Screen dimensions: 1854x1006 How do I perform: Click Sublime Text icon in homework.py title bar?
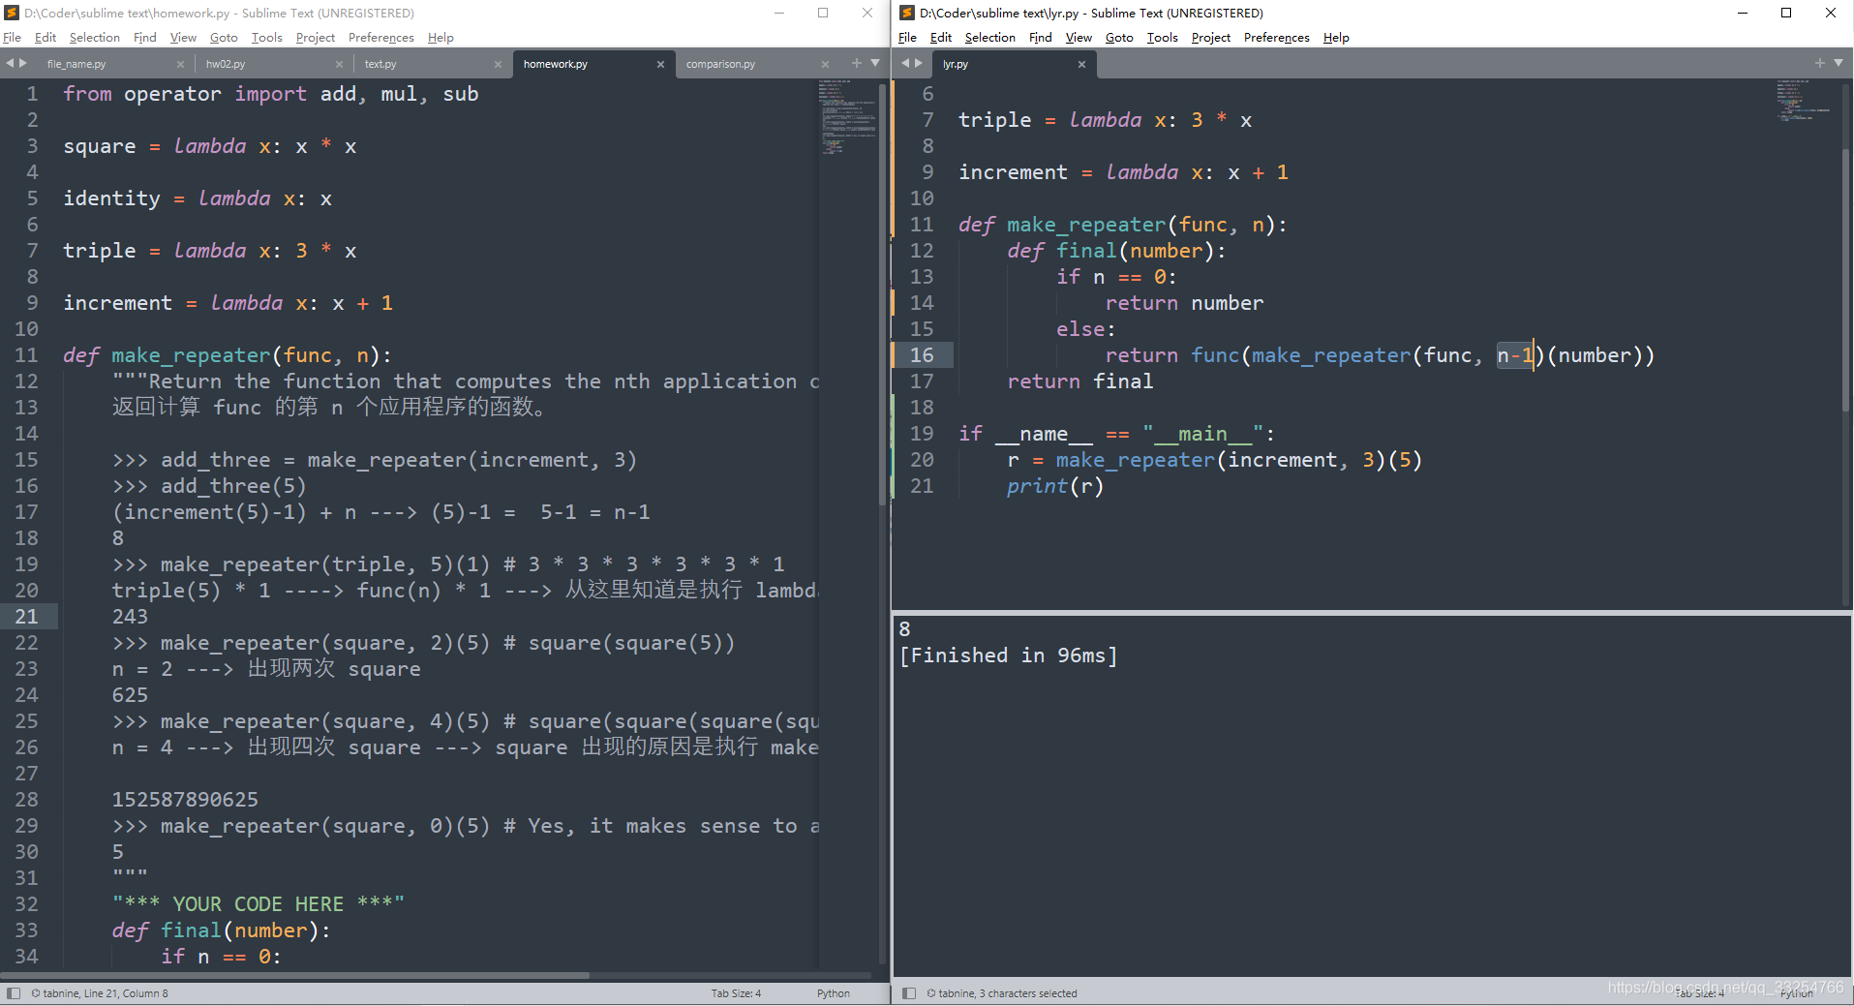(x=12, y=13)
